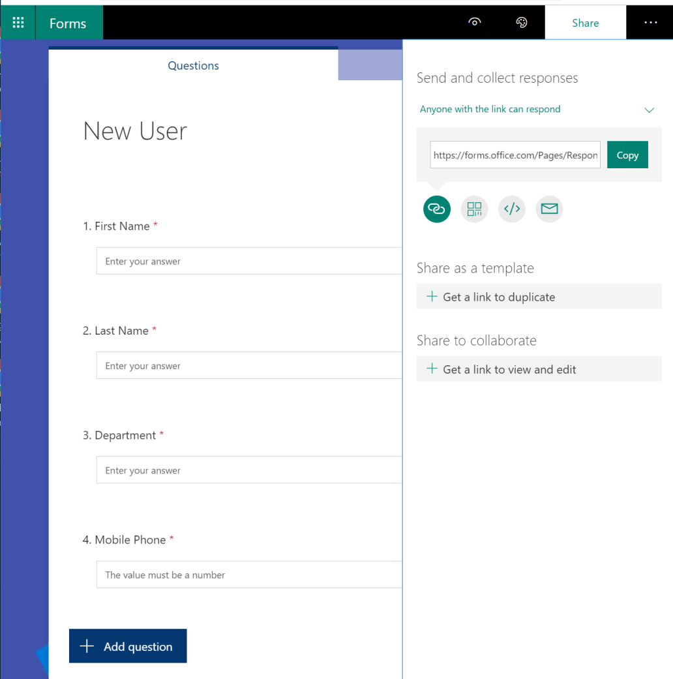Show the QR code sharing option
673x679 pixels.
click(474, 209)
